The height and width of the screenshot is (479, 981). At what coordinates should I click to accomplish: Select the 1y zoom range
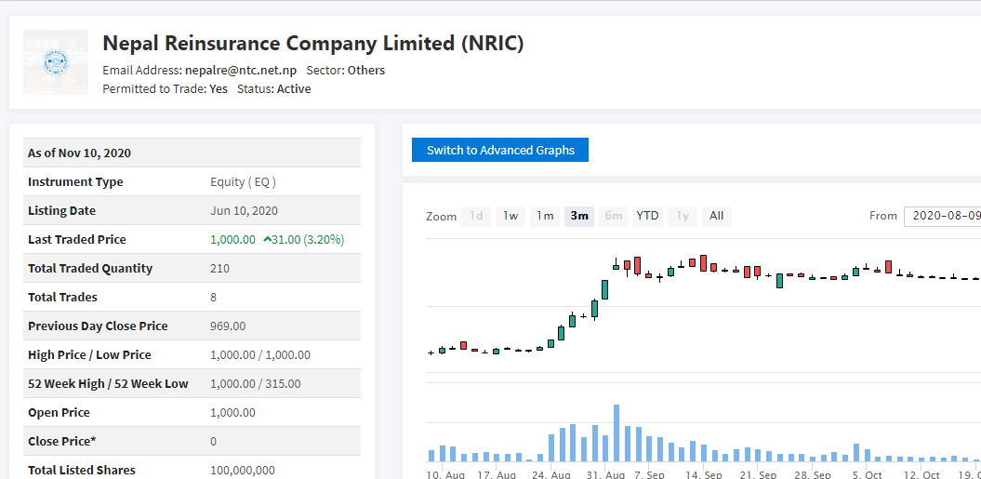click(683, 216)
